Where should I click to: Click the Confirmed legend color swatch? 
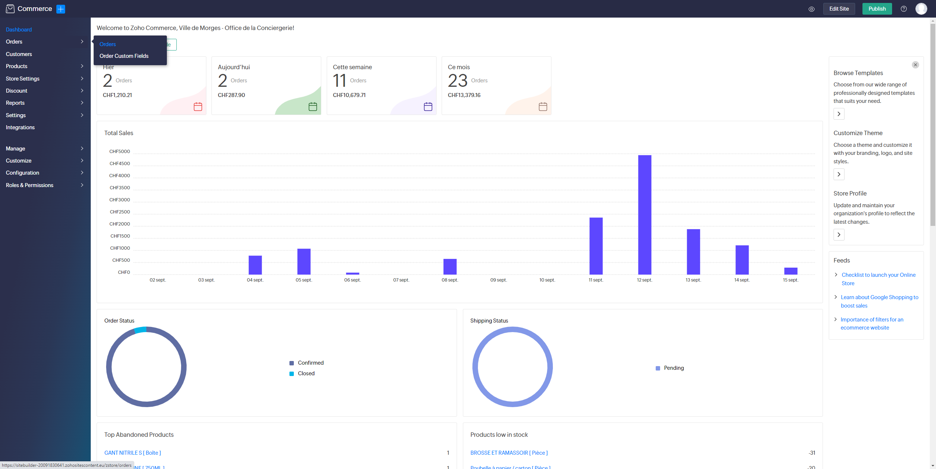(292, 363)
